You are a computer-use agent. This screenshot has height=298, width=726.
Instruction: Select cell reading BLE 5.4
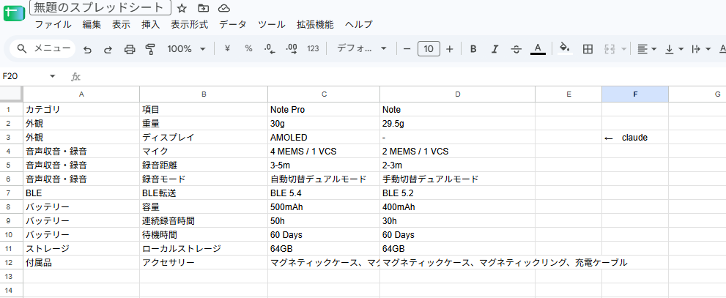point(324,193)
